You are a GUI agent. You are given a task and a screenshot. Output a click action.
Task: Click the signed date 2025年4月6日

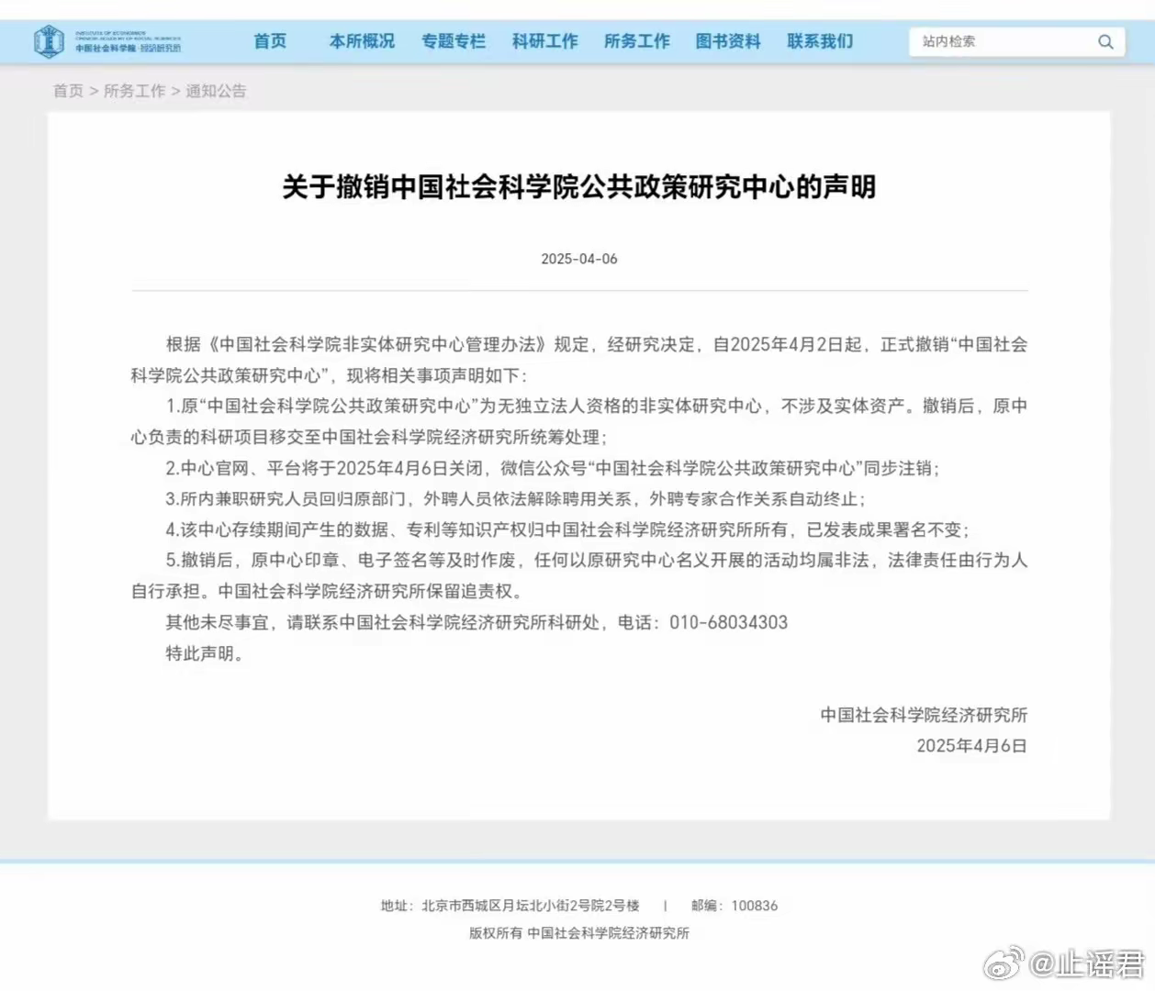(972, 746)
